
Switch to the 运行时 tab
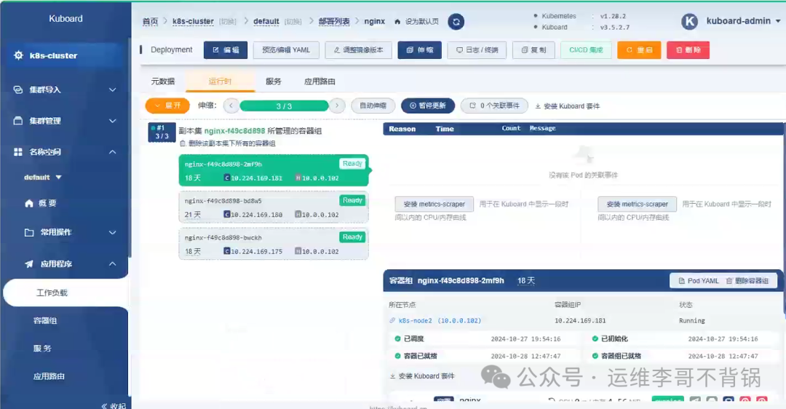click(x=220, y=82)
